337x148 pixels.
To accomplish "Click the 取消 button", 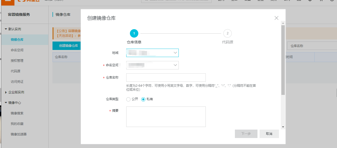I will click(269, 134).
